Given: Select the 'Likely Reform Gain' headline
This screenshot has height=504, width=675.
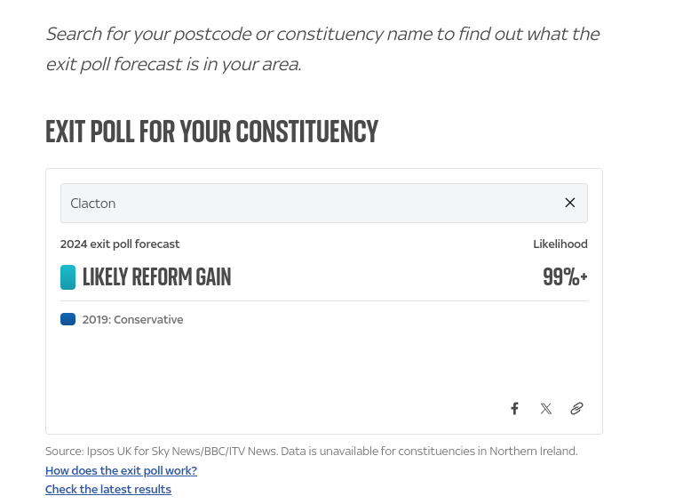Looking at the screenshot, I should (156, 277).
